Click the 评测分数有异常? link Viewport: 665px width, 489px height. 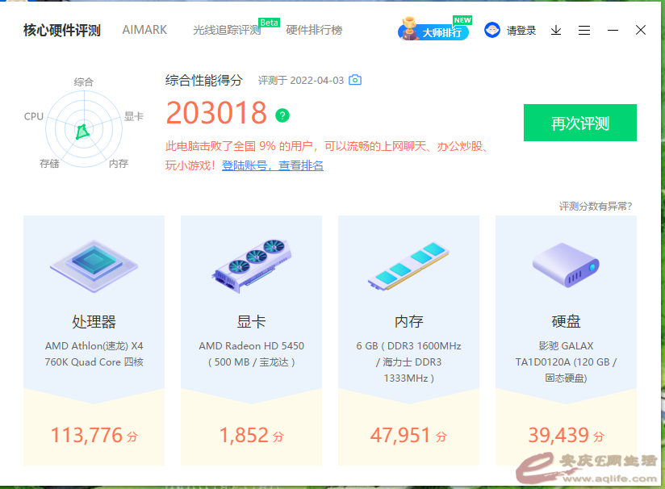(596, 207)
